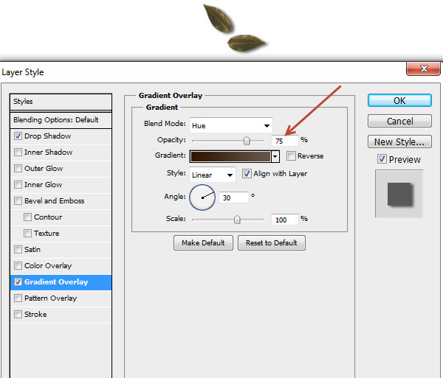The width and height of the screenshot is (443, 378).
Task: Open Inner Shadow settings label
Action: coord(48,153)
